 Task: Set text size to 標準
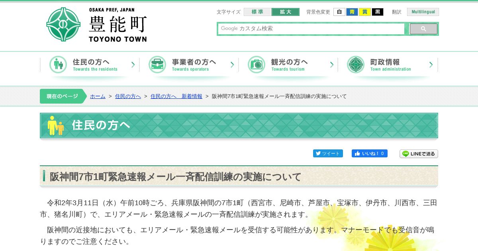coord(258,12)
